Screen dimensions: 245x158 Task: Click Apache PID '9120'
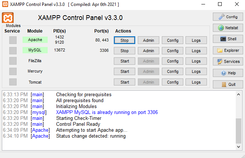click(x=59, y=42)
